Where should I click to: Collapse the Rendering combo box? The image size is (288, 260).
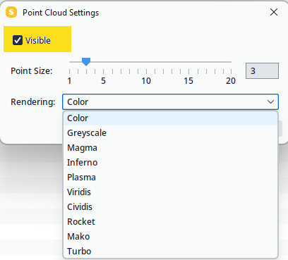click(x=170, y=102)
